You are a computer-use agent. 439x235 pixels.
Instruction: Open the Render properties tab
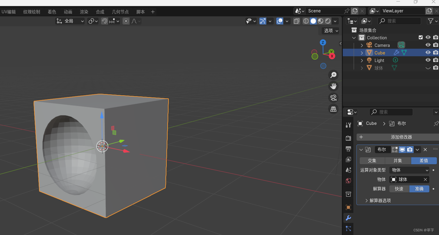click(348, 138)
